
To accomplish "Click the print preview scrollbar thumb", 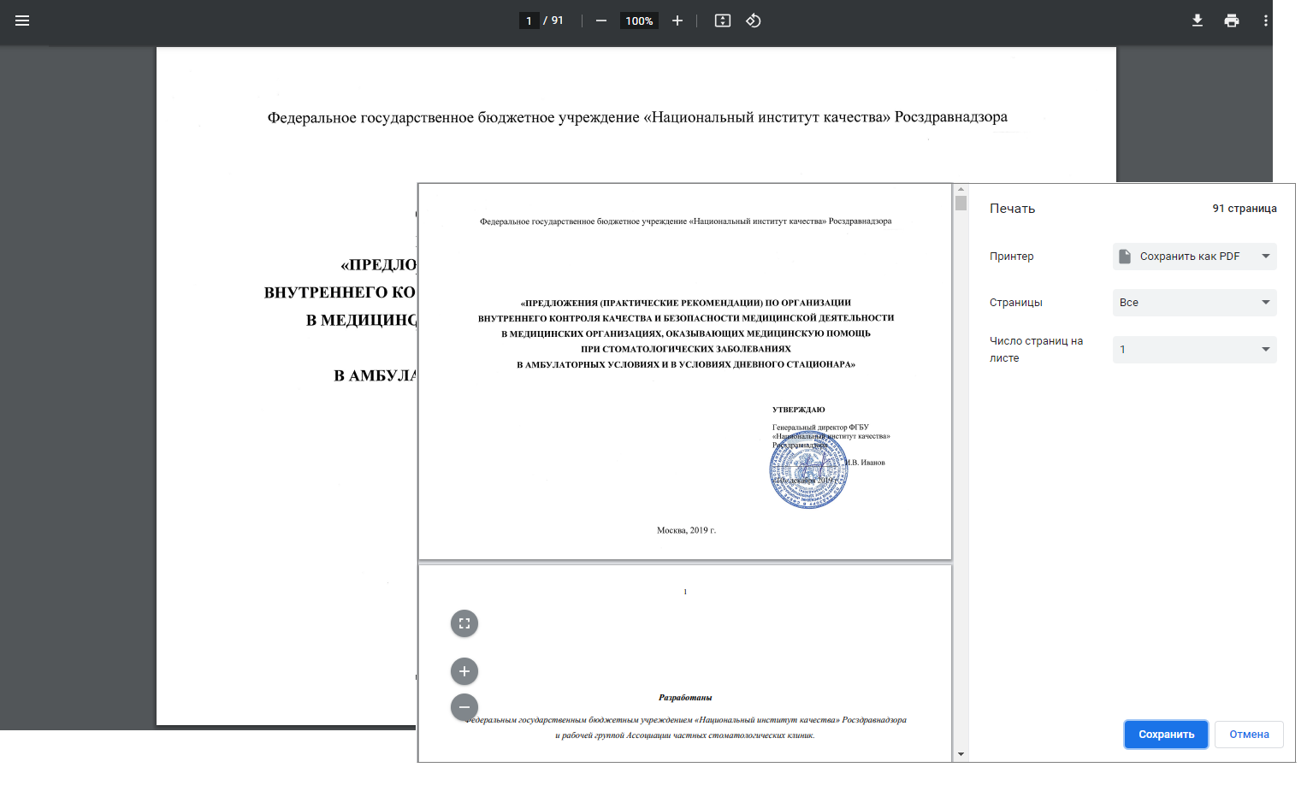I will click(x=961, y=204).
